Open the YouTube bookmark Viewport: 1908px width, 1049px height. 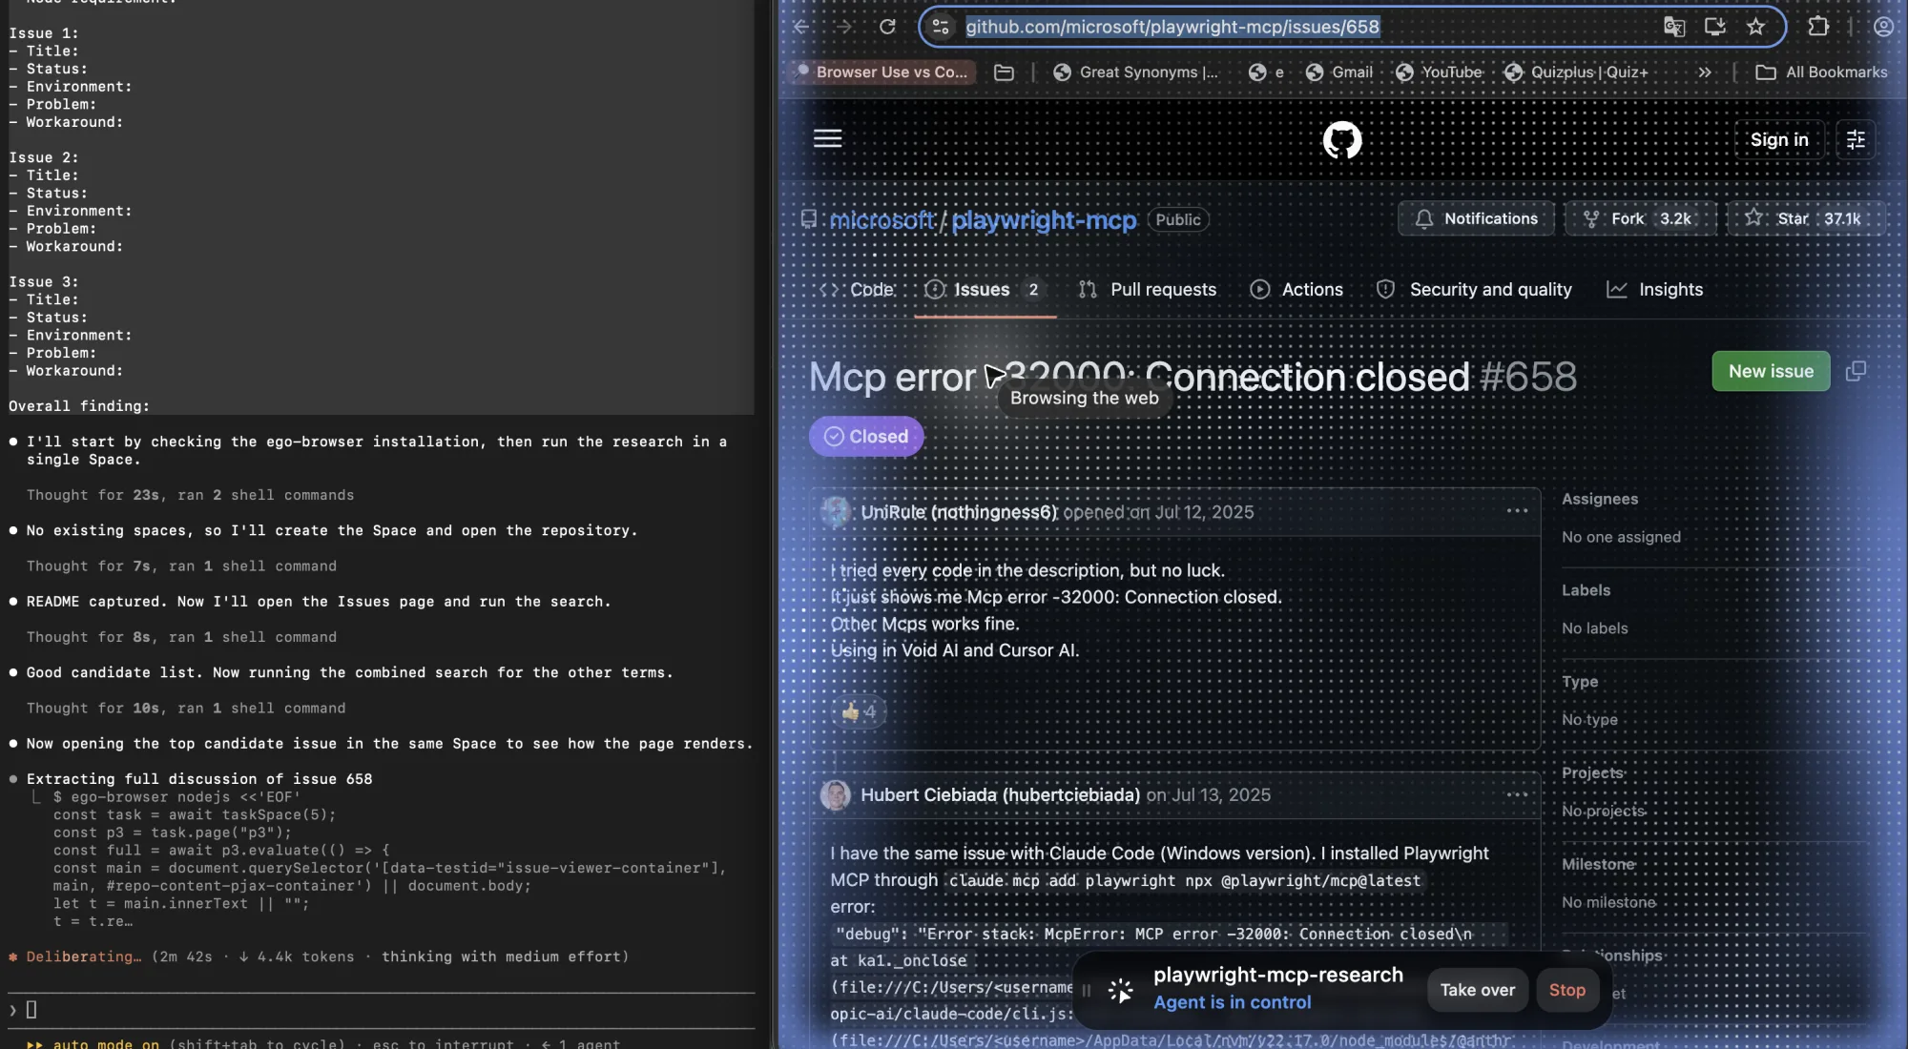[x=1439, y=72]
